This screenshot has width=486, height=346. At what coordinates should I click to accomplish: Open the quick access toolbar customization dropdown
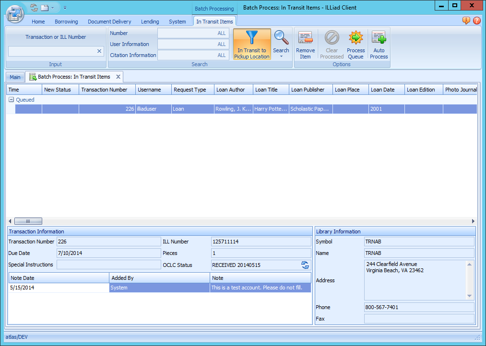[x=64, y=8]
